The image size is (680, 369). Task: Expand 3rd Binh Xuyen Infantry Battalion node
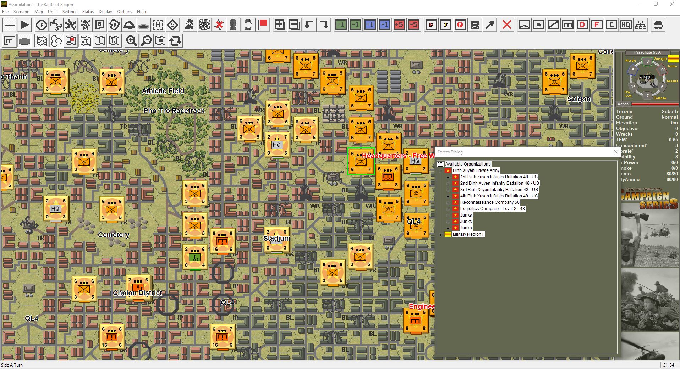point(448,190)
